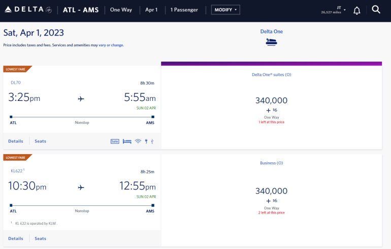
Task: Open Details for flight KL622
Action: click(16, 238)
